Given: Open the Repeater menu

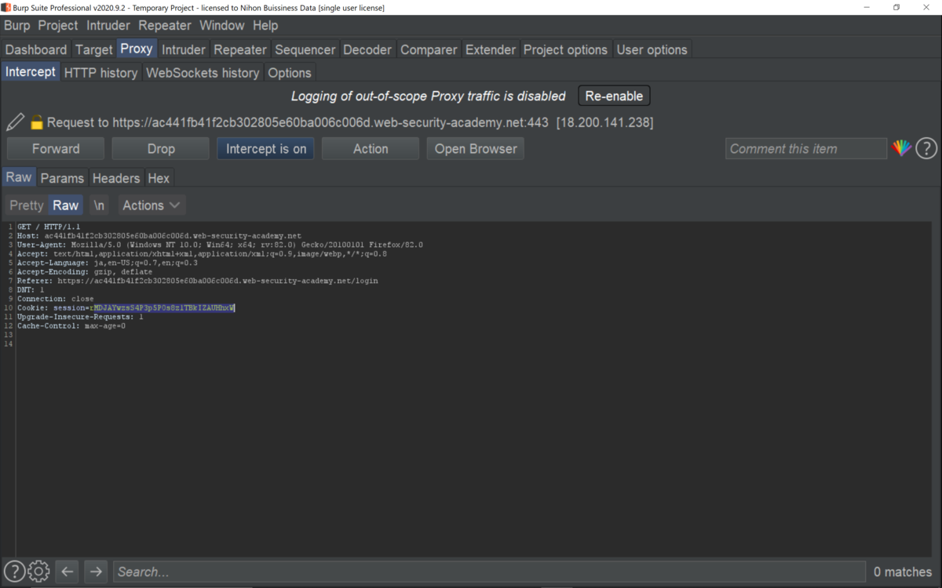Looking at the screenshot, I should point(164,25).
